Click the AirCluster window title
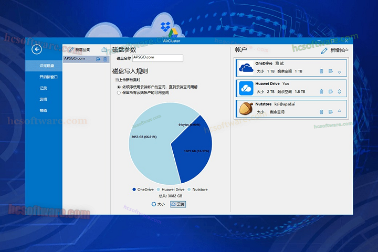Screen dimensions: 378x252 pos(171,41)
